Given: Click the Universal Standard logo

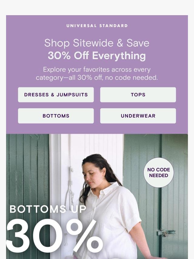Looking at the screenshot, I should (x=97, y=26).
